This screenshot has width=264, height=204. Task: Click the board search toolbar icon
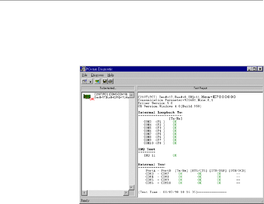tap(97, 81)
